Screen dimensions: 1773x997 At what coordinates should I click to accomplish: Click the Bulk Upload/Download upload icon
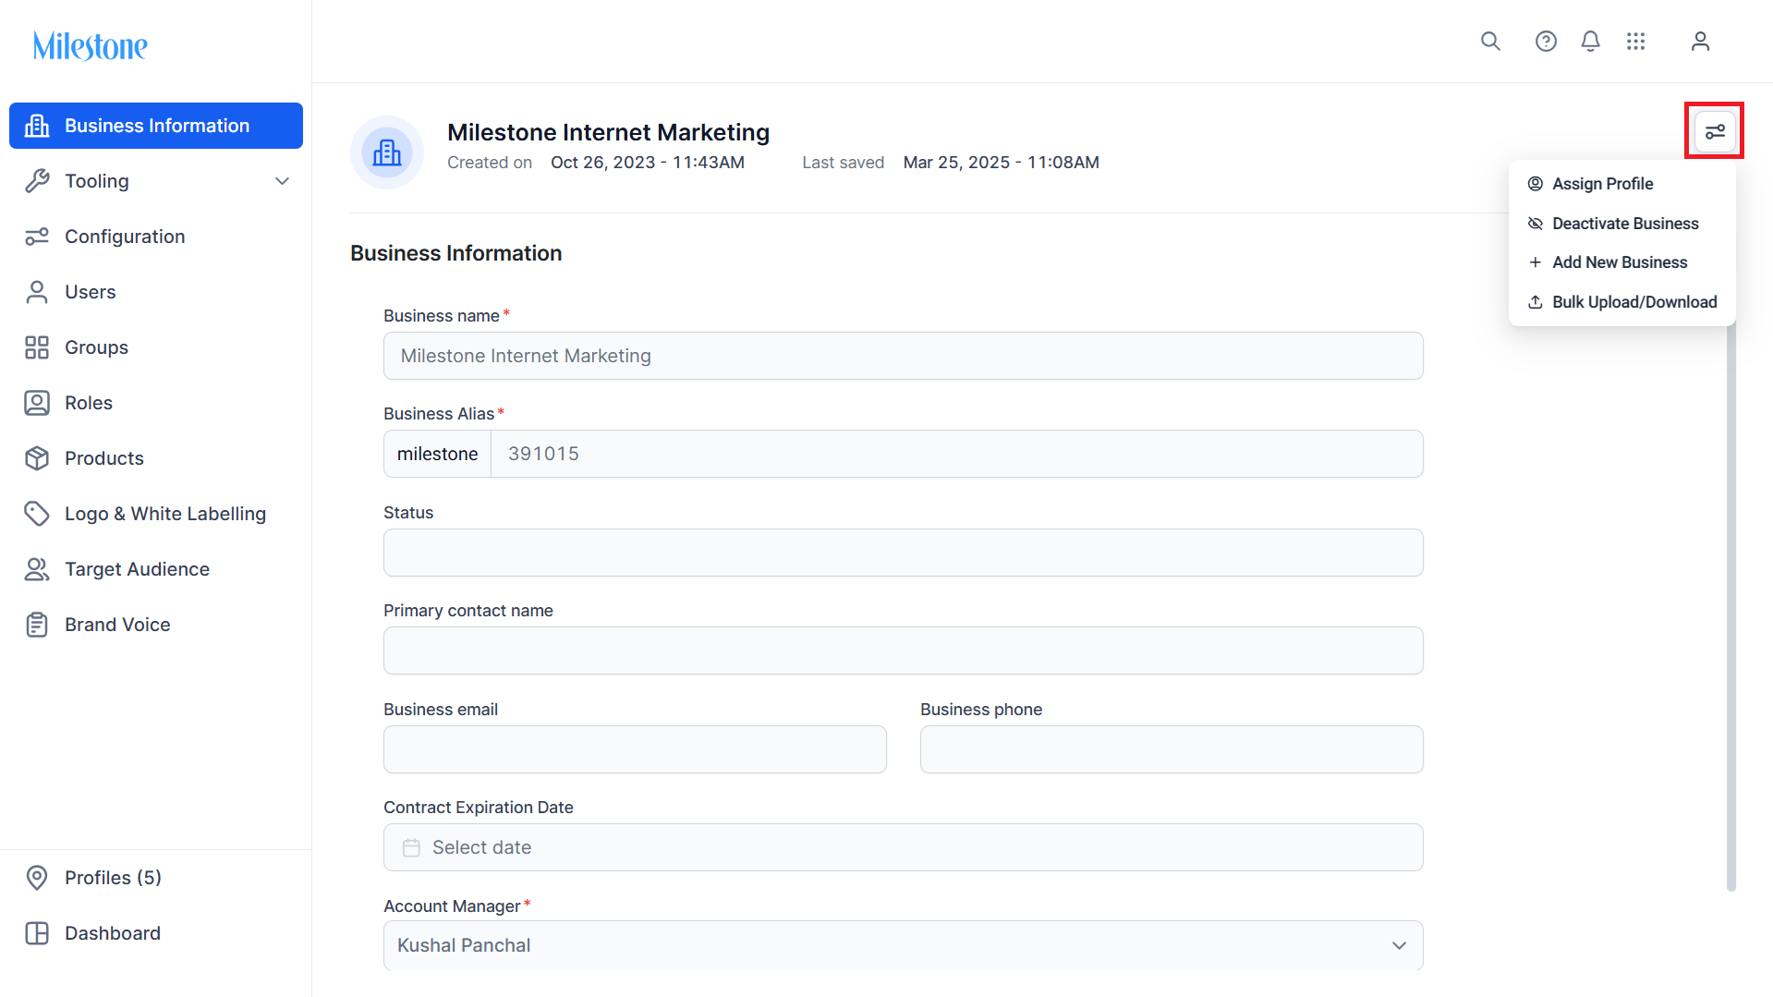pos(1536,302)
